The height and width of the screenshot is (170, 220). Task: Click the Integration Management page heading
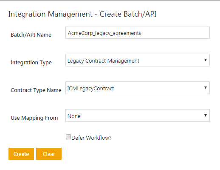tap(82, 14)
